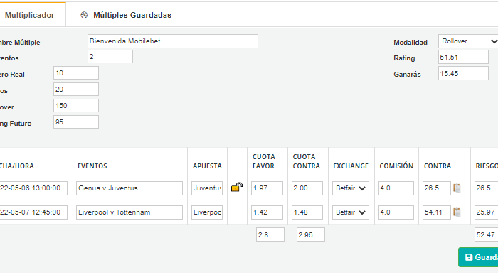Screen dimensions: 498x275
Task: Open the Múltiples Guardadas tab
Action: (132, 15)
